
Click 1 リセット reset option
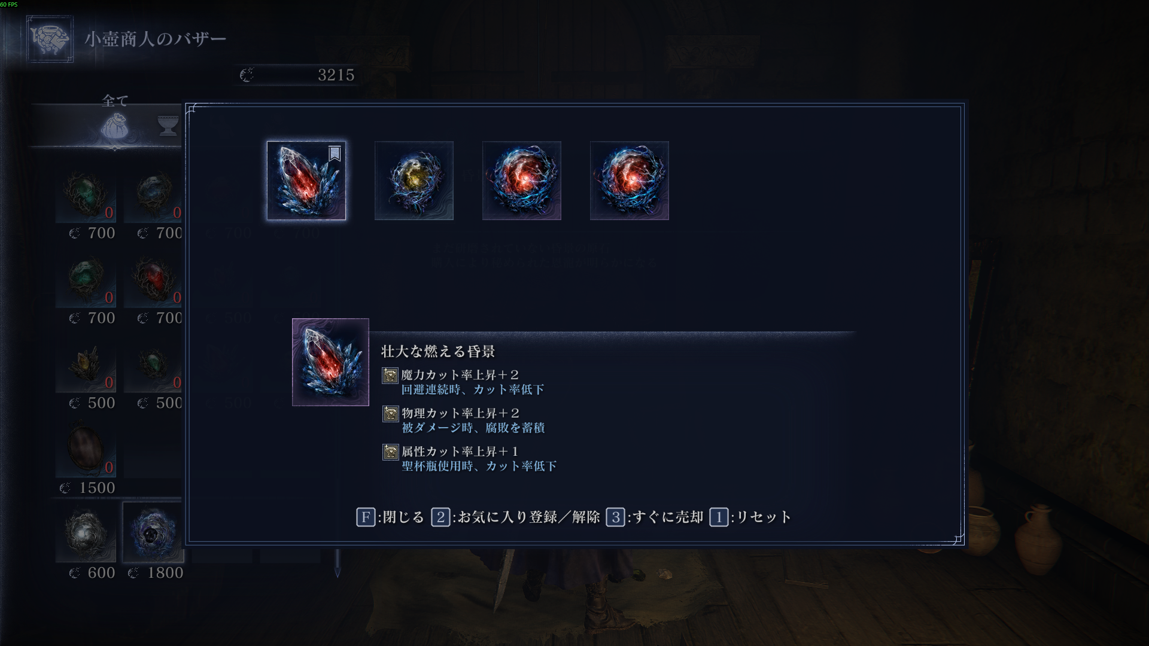point(751,517)
